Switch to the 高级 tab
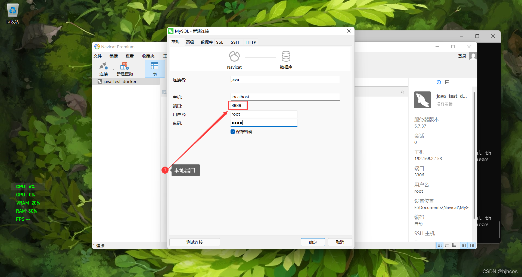Image resolution: width=522 pixels, height=277 pixels. click(190, 42)
